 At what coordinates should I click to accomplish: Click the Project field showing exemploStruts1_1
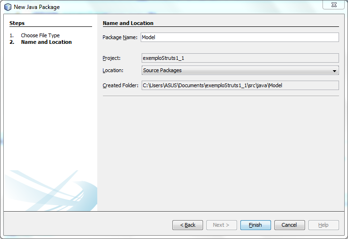pyautogui.click(x=240, y=58)
